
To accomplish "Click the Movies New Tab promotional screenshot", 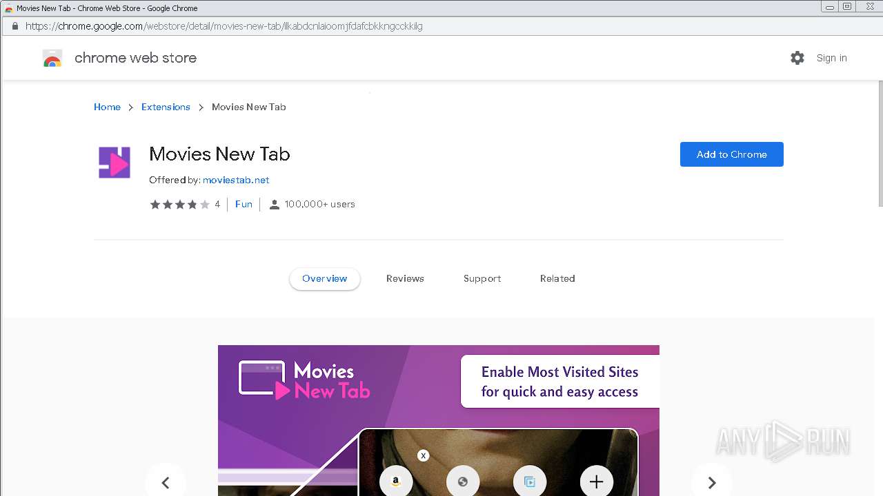I will [x=439, y=420].
